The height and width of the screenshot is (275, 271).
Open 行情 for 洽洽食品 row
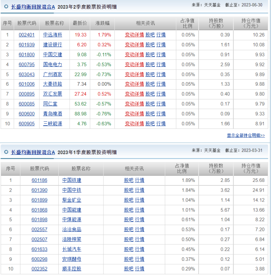pyautogui.click(x=139, y=229)
